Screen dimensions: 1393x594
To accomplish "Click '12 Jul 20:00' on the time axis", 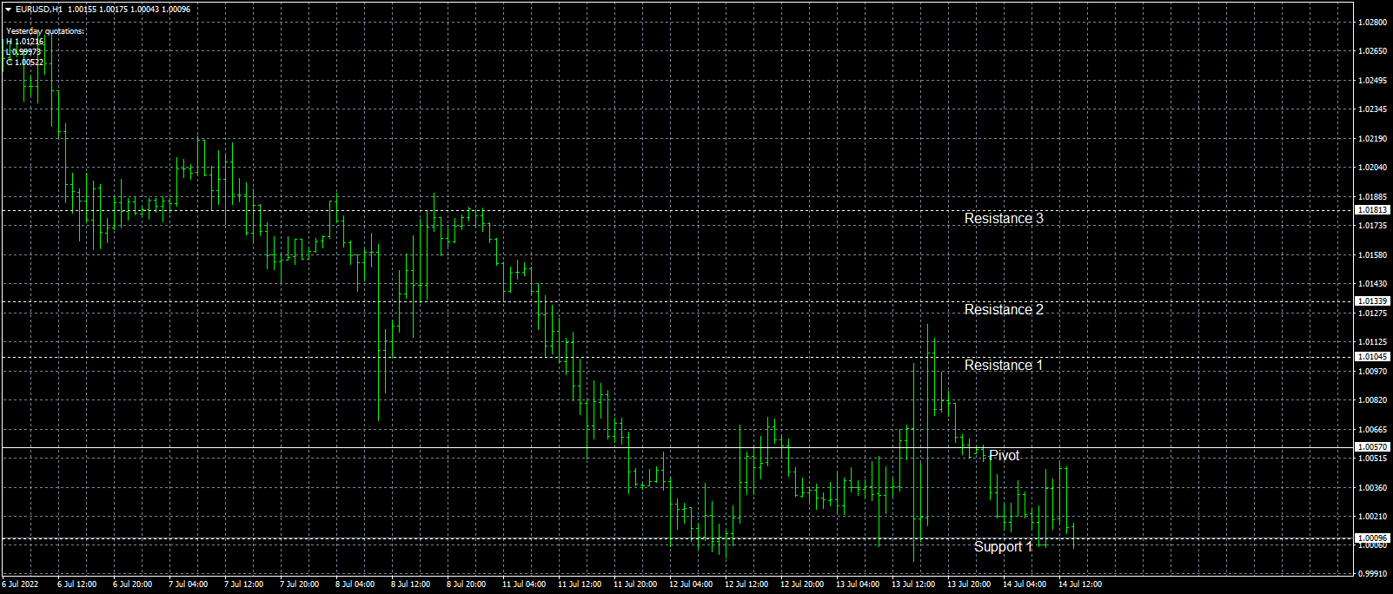I will coord(802,584).
